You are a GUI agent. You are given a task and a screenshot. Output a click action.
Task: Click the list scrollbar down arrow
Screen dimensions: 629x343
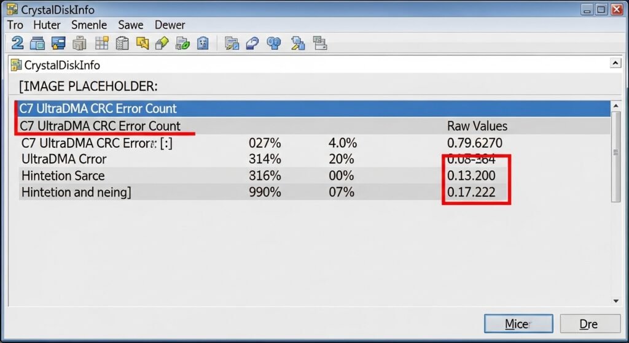point(616,301)
